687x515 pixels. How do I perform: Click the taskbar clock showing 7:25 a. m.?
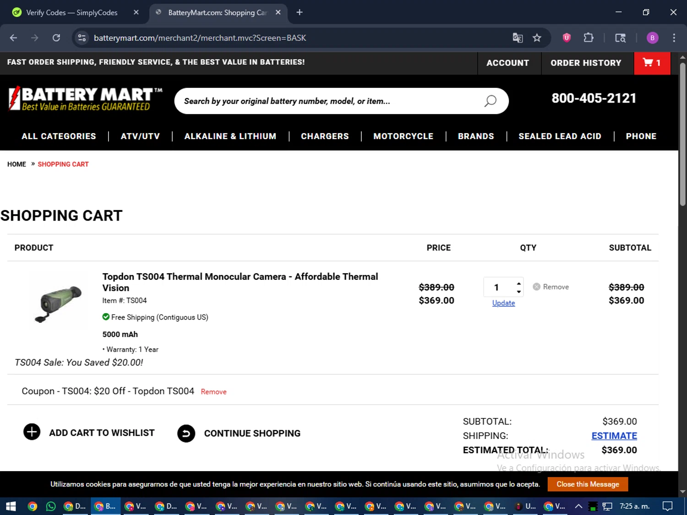634,506
